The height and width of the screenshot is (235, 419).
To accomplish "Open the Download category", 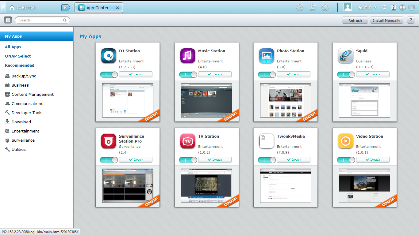I will click(x=18, y=122).
